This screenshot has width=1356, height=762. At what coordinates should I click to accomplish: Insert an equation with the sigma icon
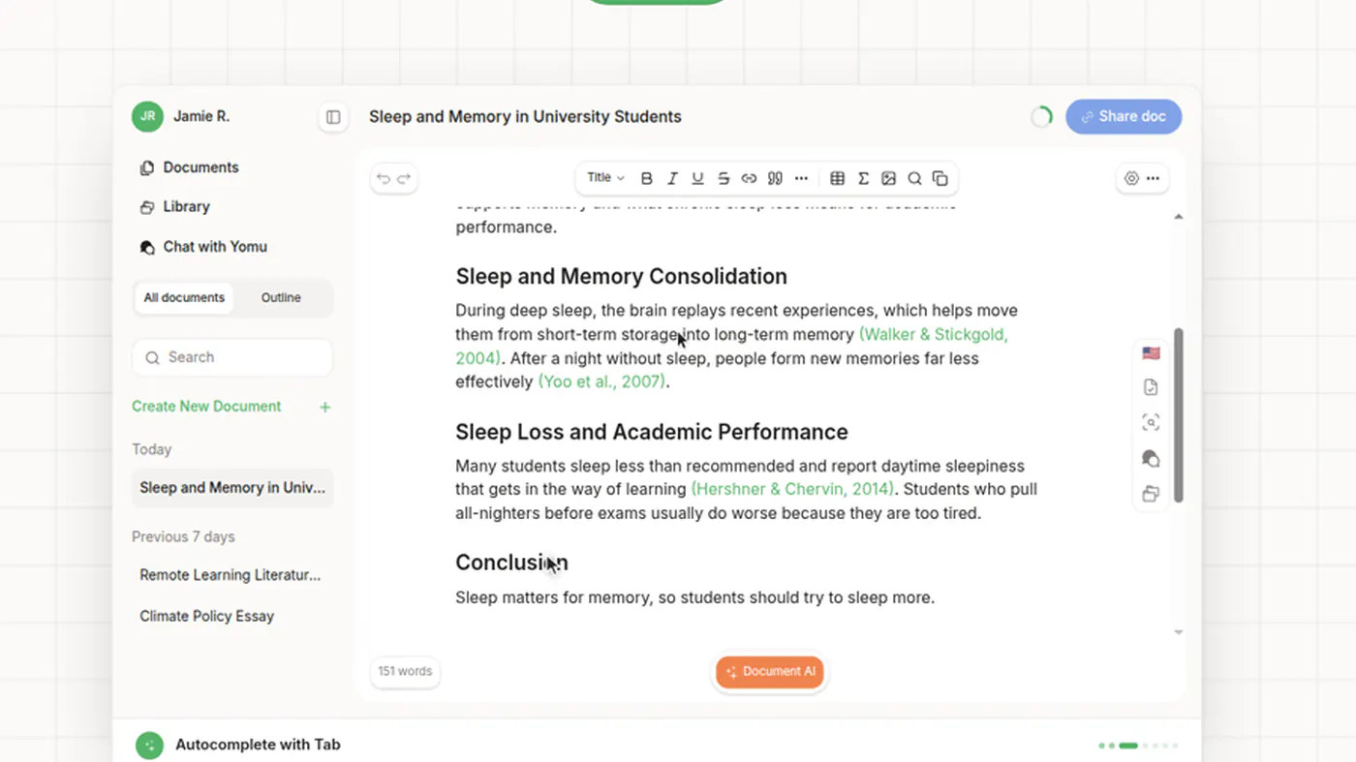tap(863, 178)
